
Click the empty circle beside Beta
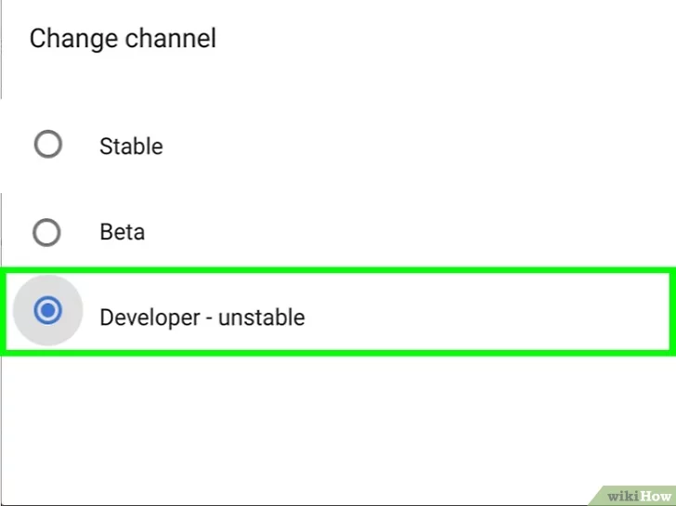tap(46, 232)
